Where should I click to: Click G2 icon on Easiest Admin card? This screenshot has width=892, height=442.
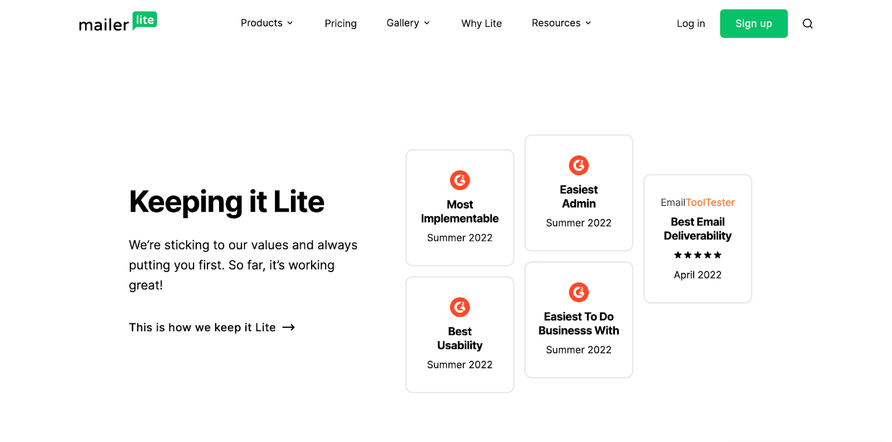coord(578,165)
